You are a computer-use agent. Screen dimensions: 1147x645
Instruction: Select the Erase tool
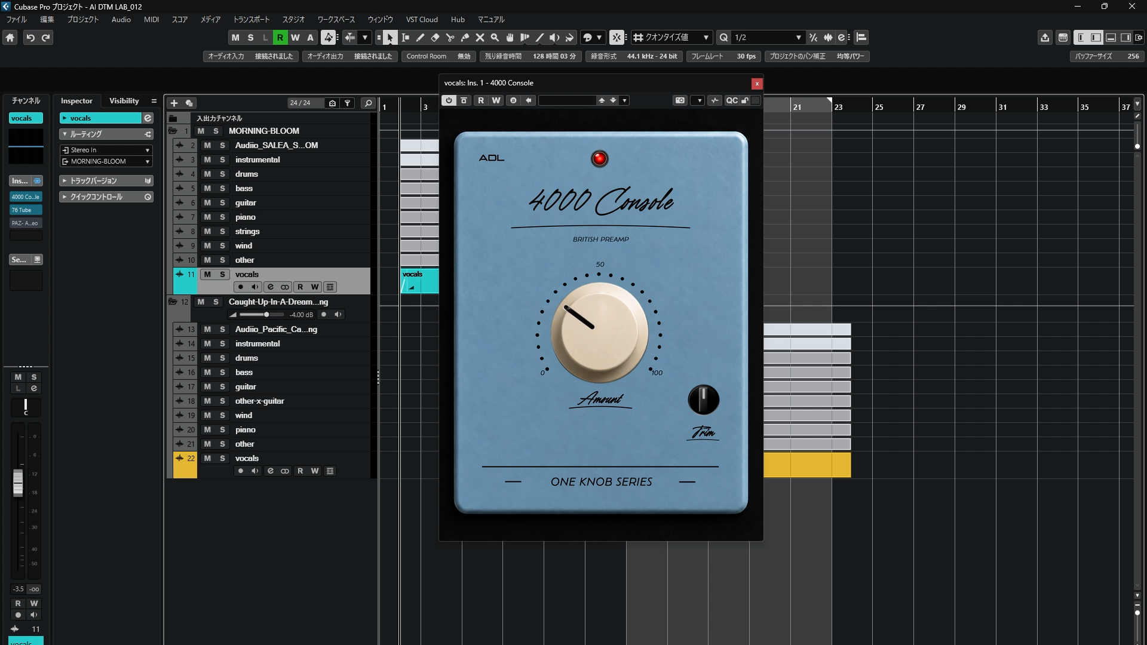435,38
